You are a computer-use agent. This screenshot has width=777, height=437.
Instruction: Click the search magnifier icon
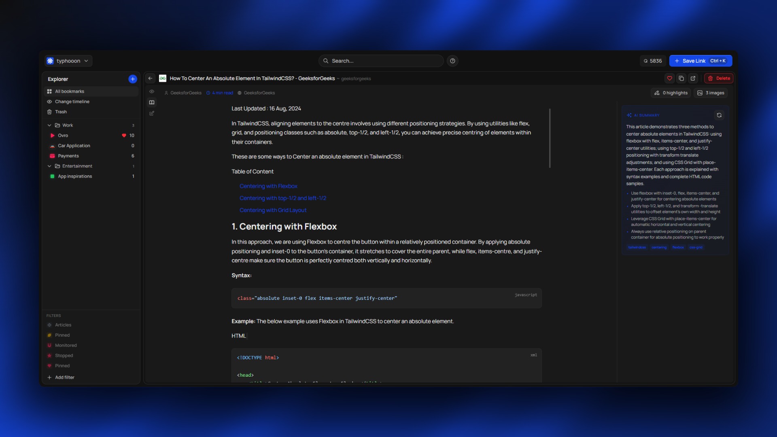pos(326,61)
